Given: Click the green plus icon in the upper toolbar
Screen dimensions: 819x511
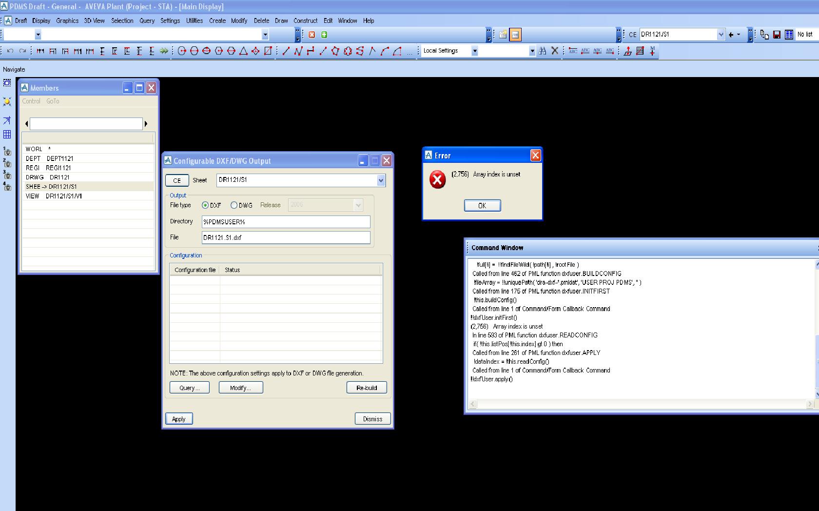Looking at the screenshot, I should click(x=324, y=35).
